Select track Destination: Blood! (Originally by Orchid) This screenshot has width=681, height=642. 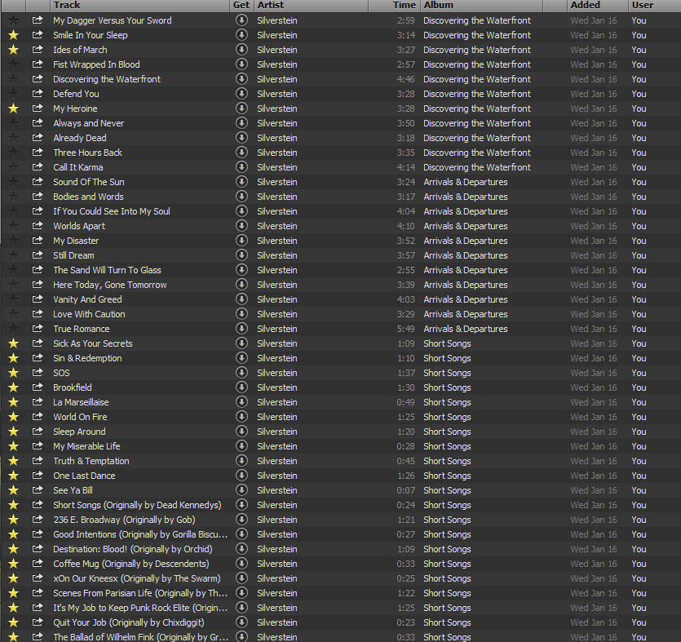coord(133,549)
